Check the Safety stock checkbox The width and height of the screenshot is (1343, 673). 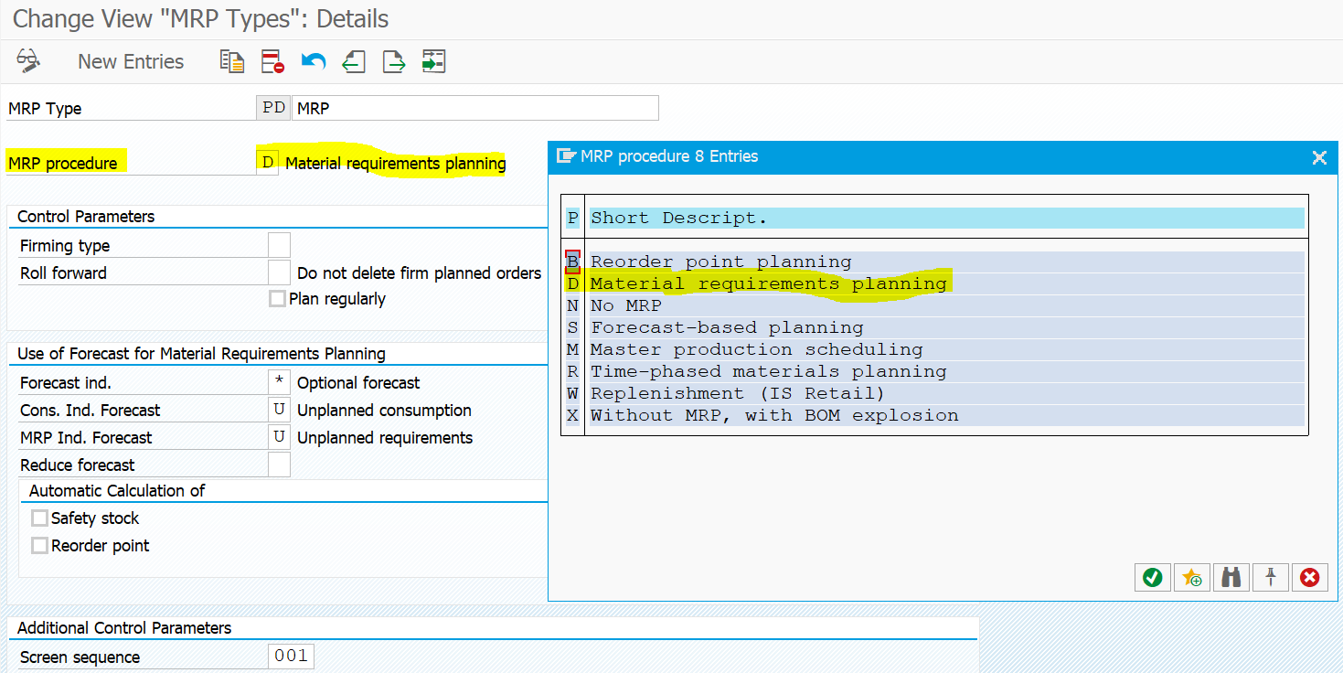pos(39,518)
